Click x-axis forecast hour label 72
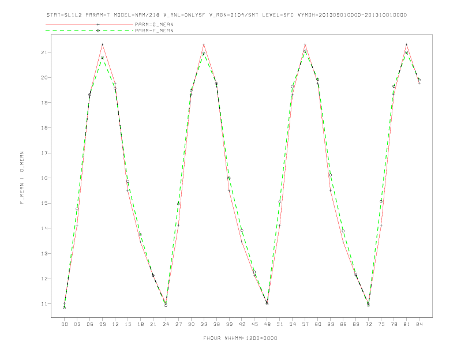 tap(369, 324)
